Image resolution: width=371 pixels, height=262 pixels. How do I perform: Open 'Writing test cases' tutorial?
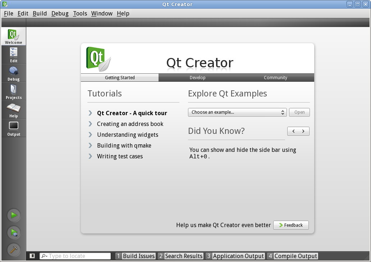click(120, 156)
